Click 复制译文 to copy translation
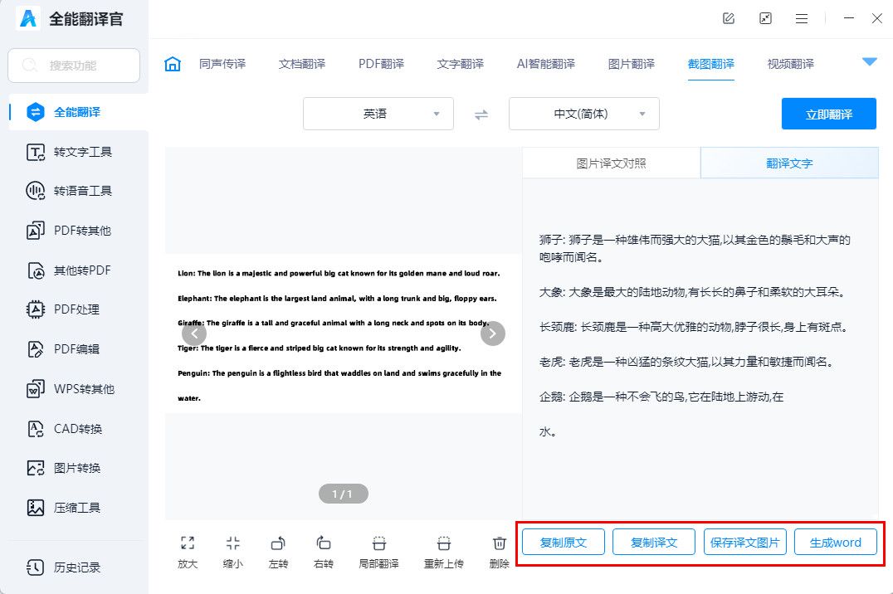893x594 pixels. tap(654, 543)
